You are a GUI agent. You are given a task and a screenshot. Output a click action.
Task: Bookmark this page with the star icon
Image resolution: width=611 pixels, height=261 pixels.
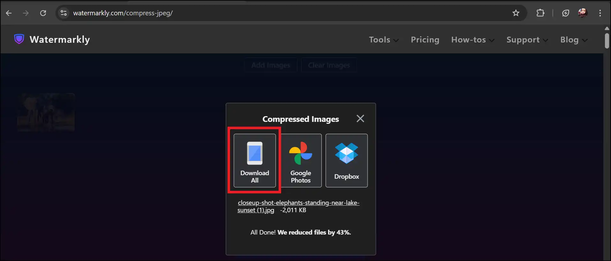pos(516,13)
